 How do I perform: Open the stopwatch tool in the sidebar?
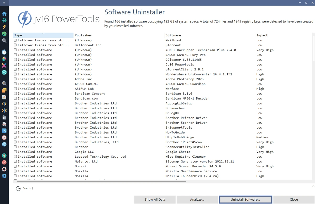pos(4,52)
